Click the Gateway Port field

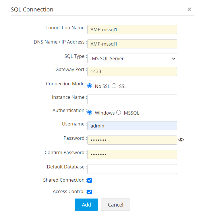tap(132, 71)
